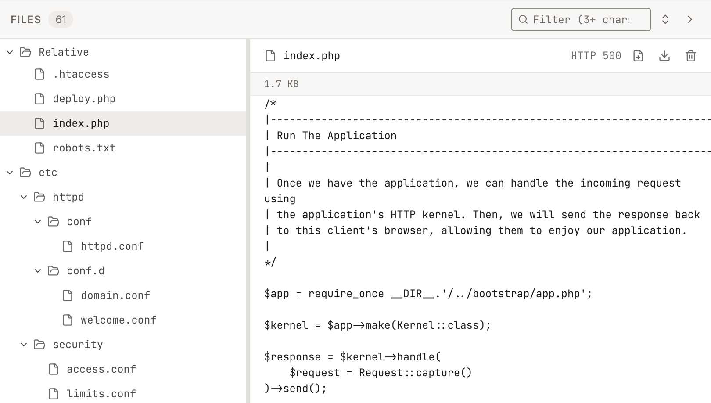Click the HTTP 500 status label
Image resolution: width=711 pixels, height=403 pixels.
(596, 56)
